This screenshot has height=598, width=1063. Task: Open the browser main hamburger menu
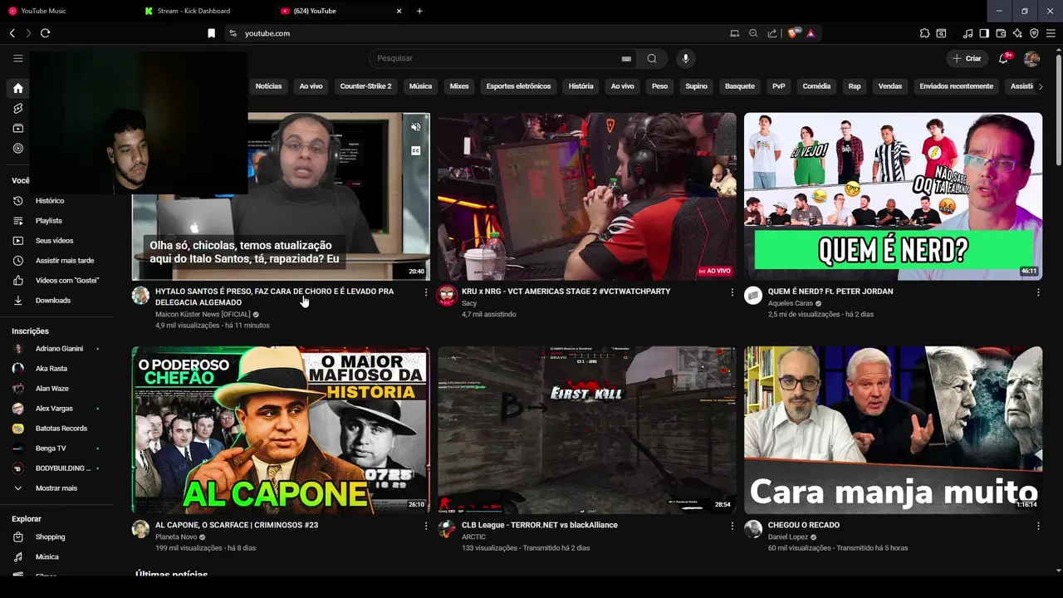pos(1051,33)
